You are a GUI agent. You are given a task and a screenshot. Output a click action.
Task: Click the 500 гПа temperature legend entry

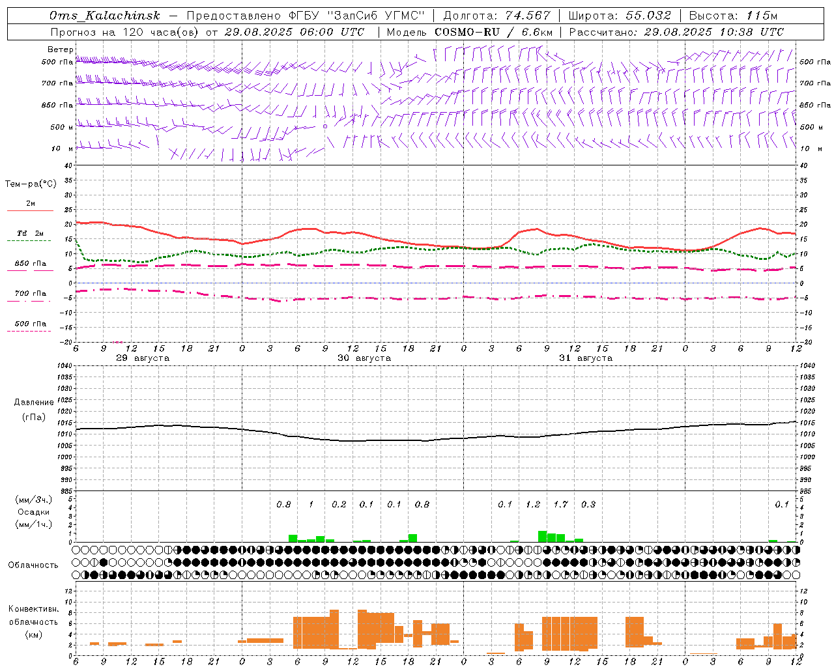point(31,324)
